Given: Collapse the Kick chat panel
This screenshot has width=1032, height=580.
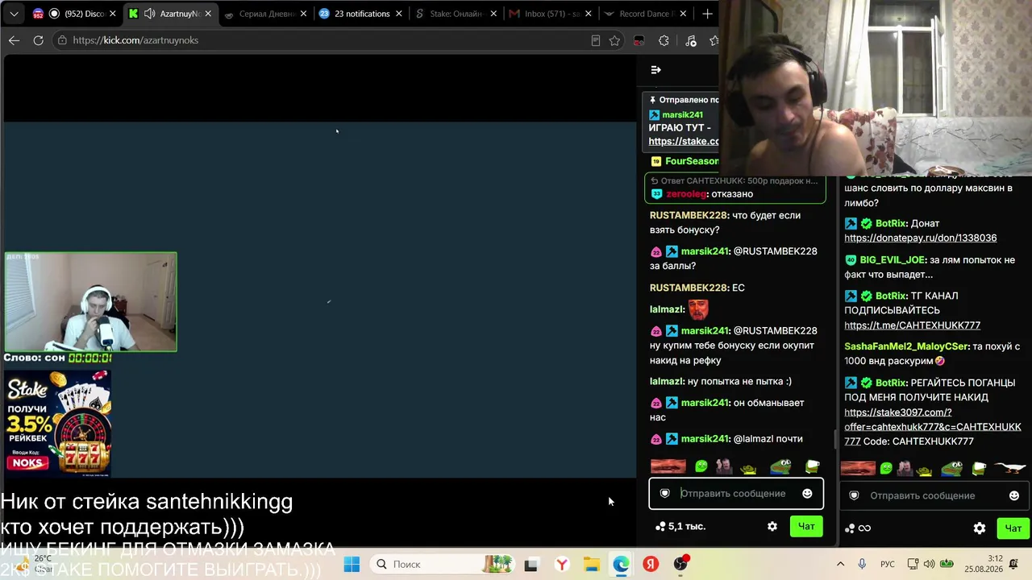Looking at the screenshot, I should pos(655,70).
